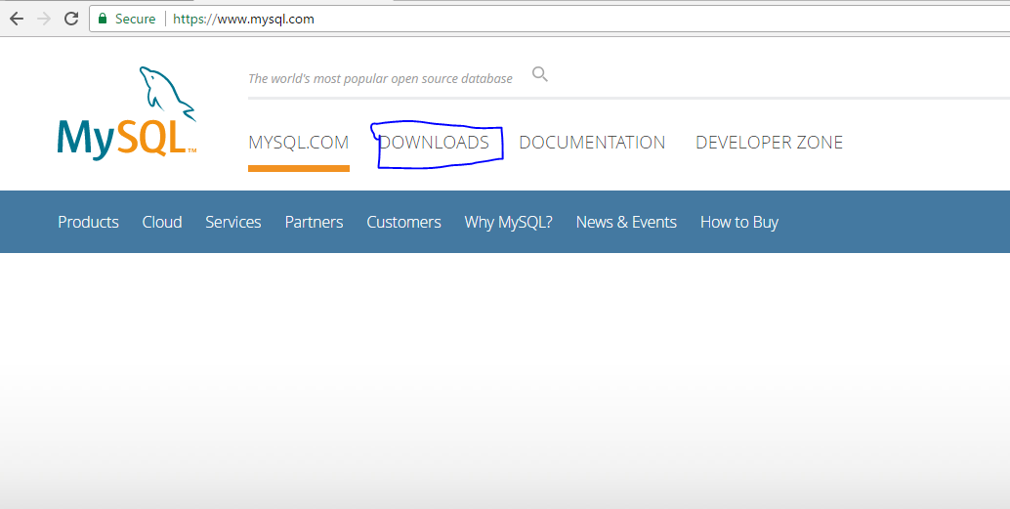Select the MYSQL.COM tab

click(298, 143)
